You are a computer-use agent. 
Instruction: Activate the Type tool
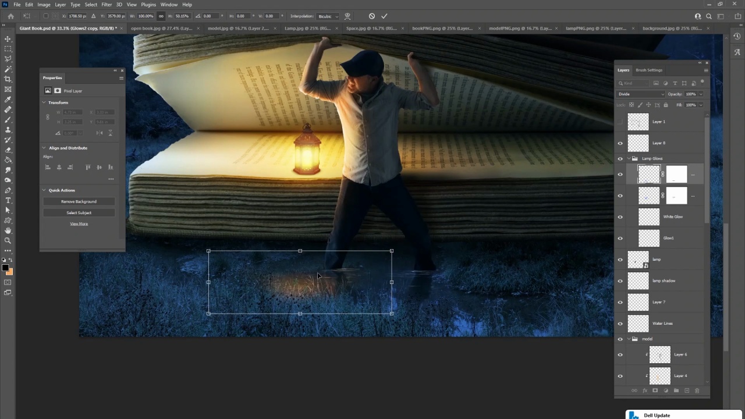tap(8, 200)
